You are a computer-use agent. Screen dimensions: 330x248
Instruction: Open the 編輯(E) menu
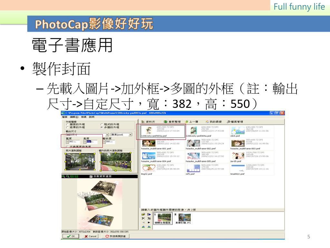[x=74, y=117]
